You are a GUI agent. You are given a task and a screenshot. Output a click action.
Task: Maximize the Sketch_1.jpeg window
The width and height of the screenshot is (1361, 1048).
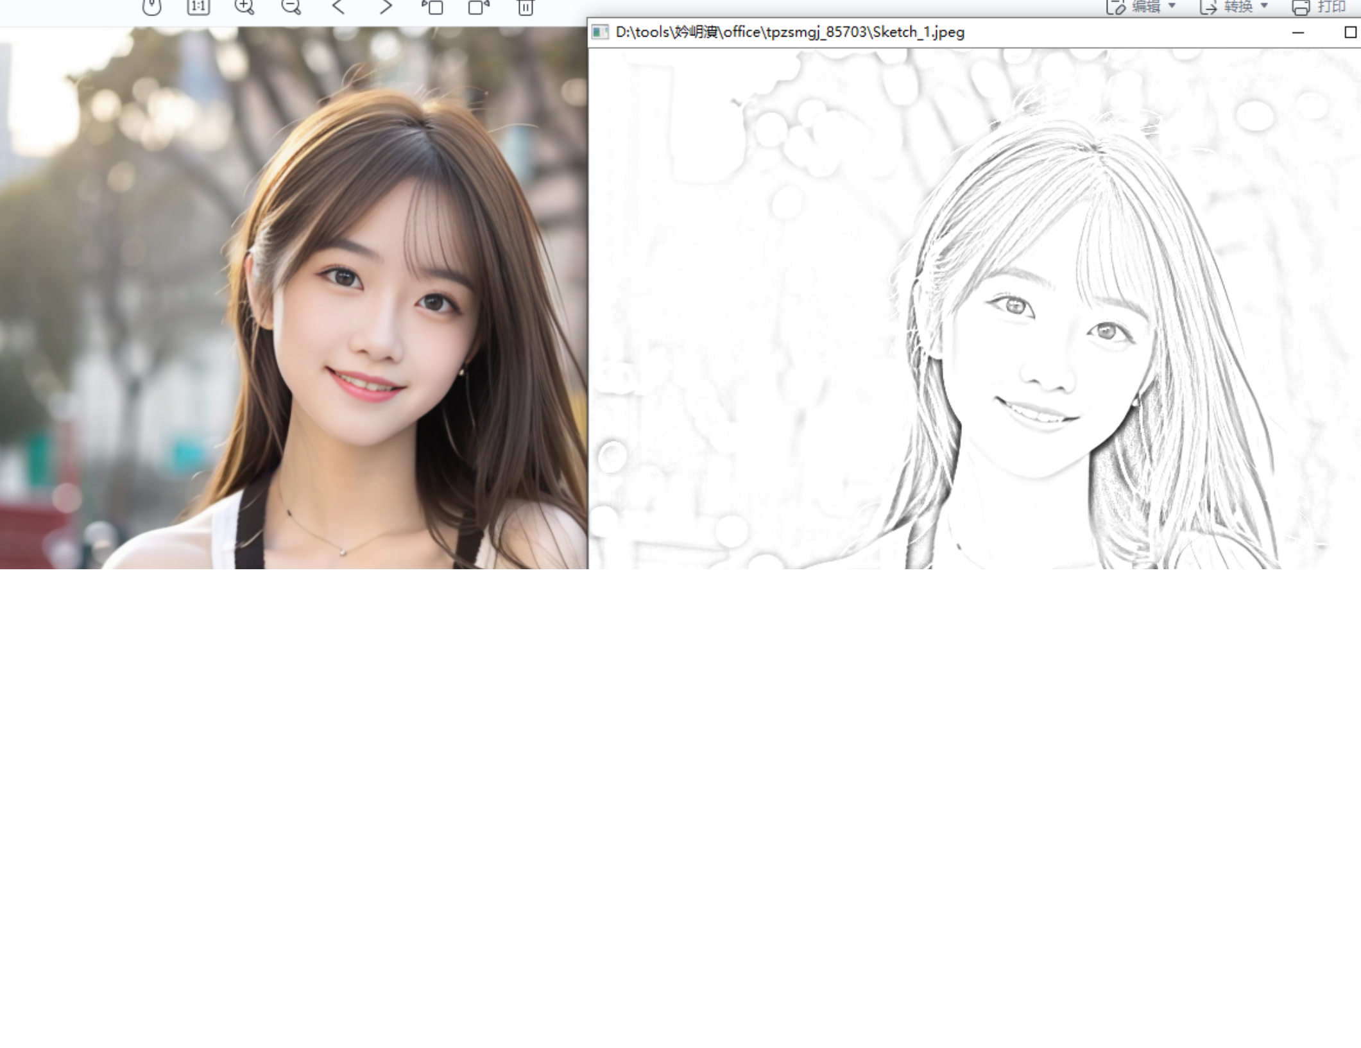[1350, 32]
